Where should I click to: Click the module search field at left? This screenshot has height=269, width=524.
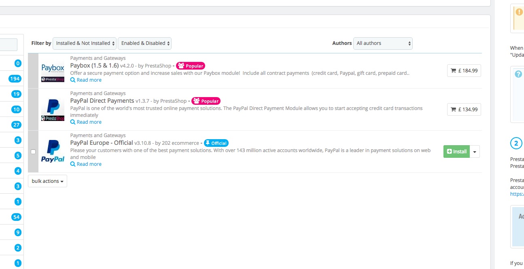pos(8,44)
